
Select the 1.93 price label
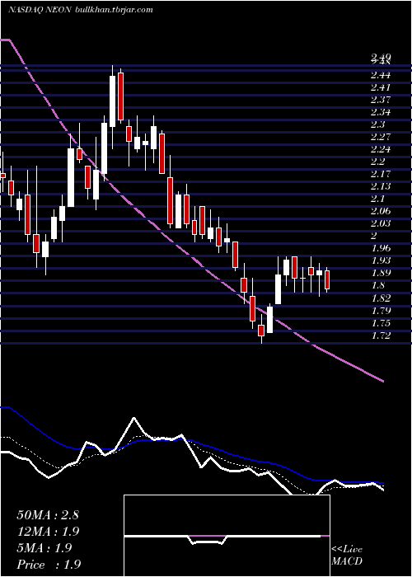coord(381,260)
